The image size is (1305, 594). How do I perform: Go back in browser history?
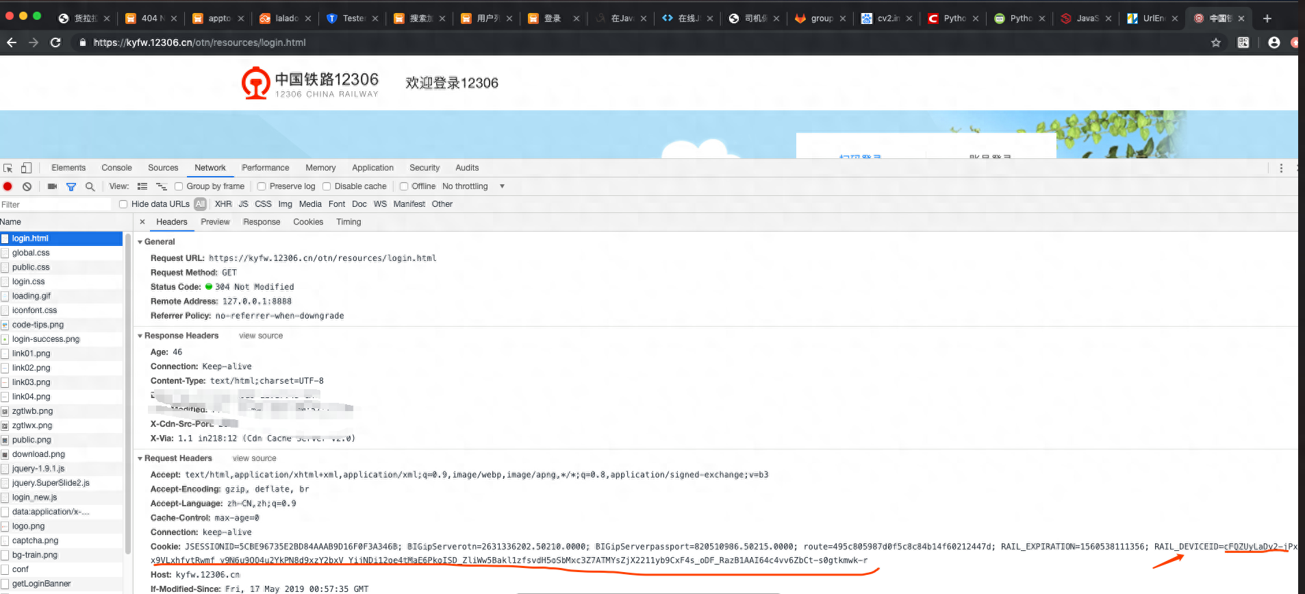tap(12, 42)
